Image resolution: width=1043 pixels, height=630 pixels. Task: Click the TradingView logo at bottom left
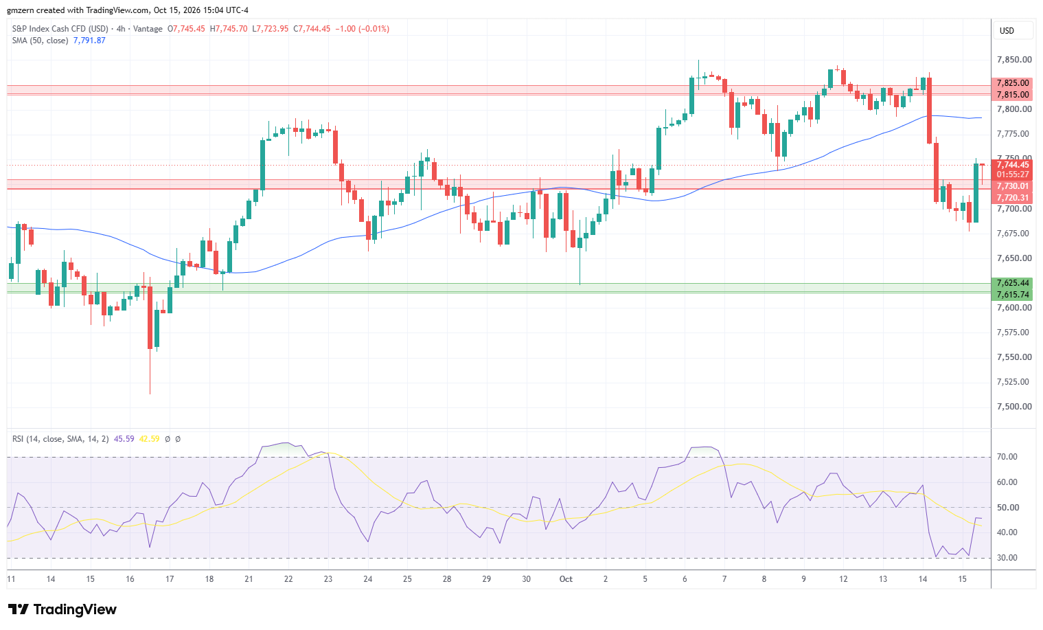(x=62, y=609)
